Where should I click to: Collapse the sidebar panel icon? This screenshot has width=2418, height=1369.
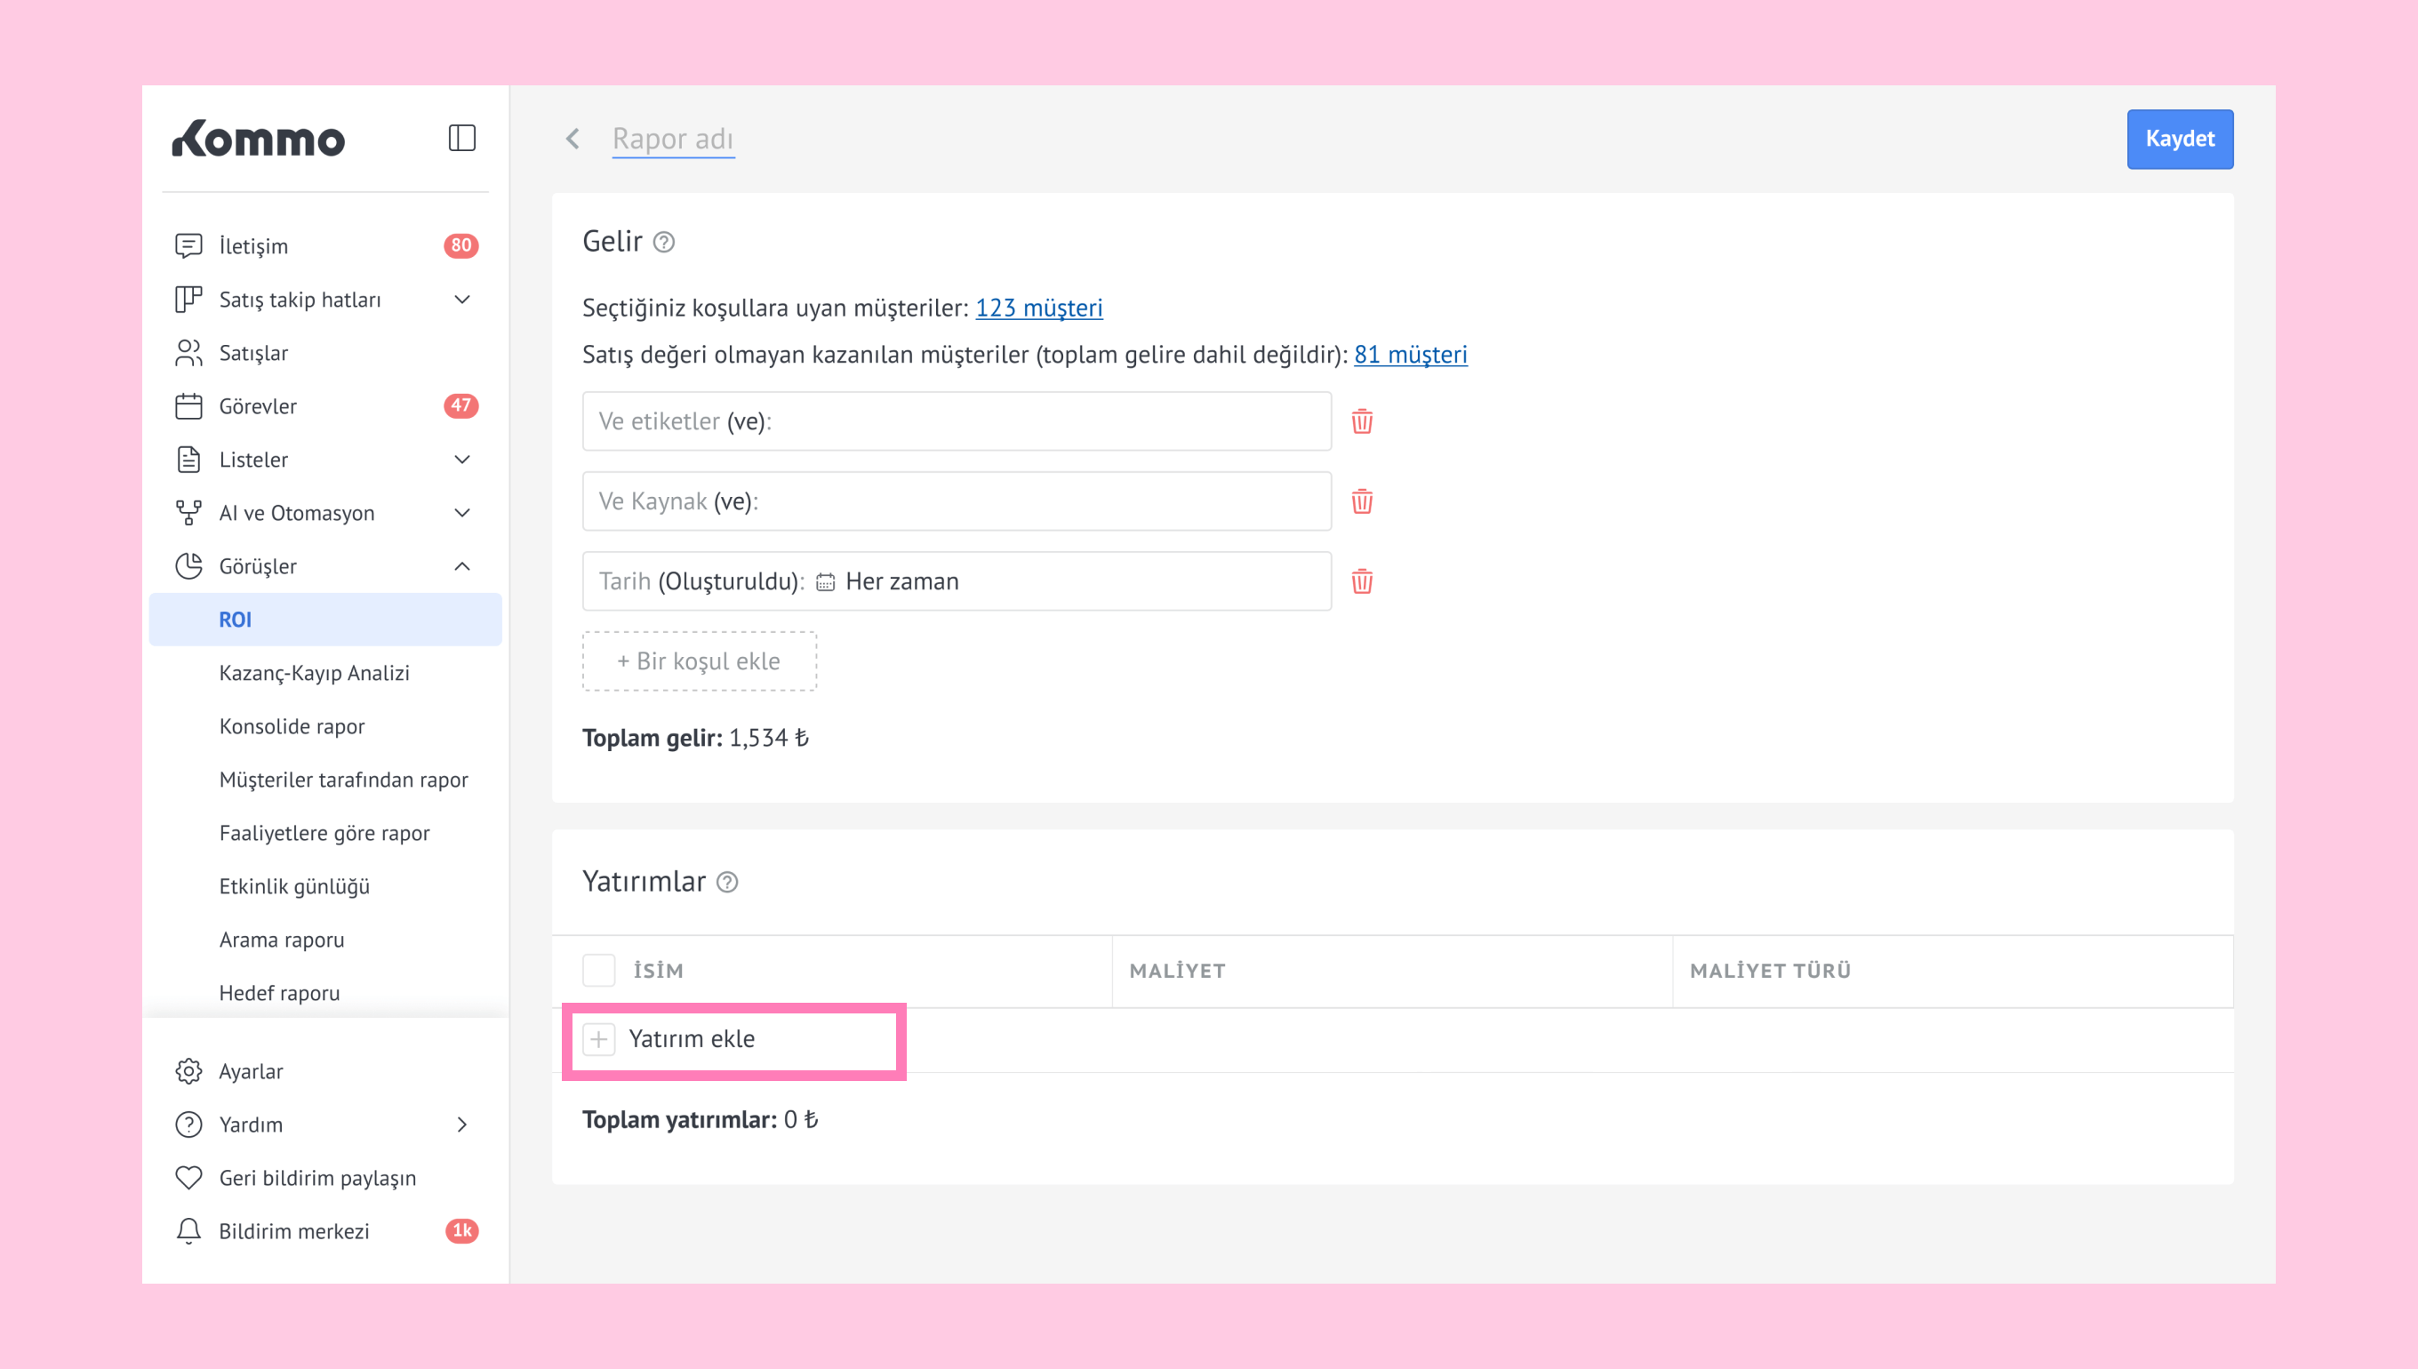[x=461, y=138]
